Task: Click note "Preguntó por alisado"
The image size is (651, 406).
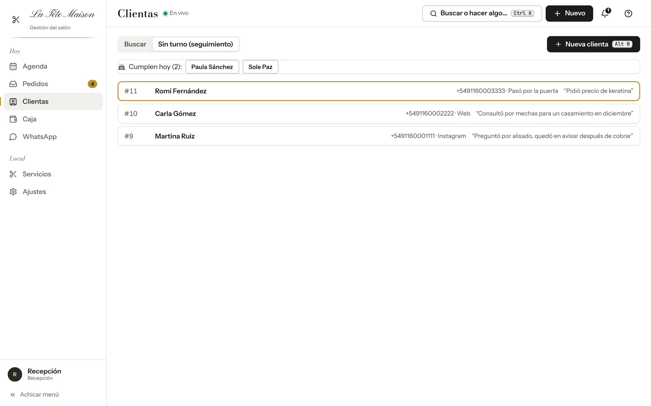Action: coord(553,136)
